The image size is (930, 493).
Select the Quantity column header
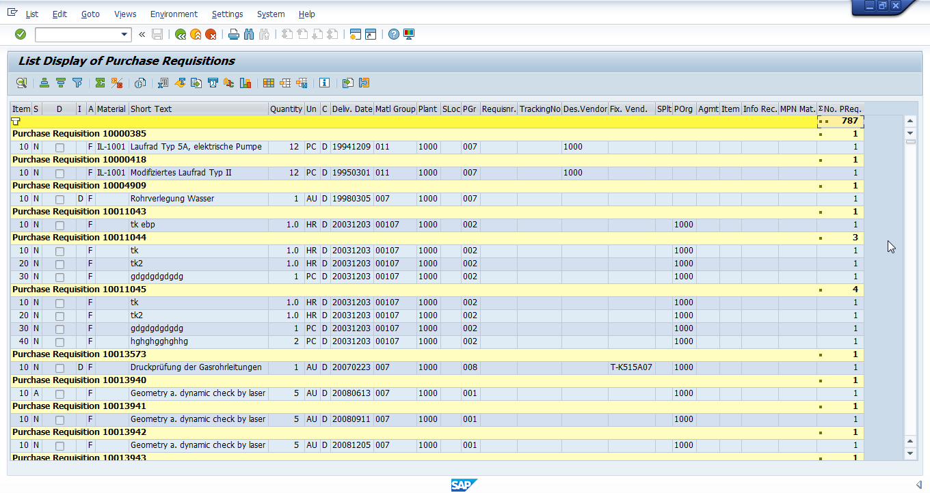point(286,109)
